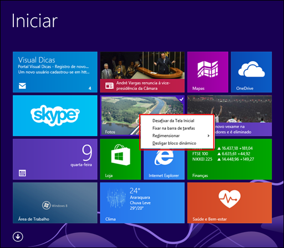The image size is (284, 248).
Task: Launch Skype from its logo tile
Action: click(55, 115)
